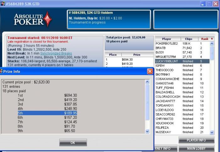Open the Synchronized Breaks link
The width and height of the screenshot is (220, 152).
point(56,53)
